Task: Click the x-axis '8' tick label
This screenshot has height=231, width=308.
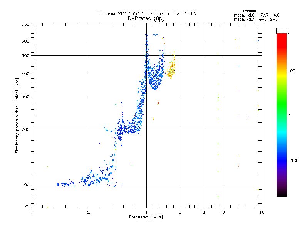Action: pos(204,212)
